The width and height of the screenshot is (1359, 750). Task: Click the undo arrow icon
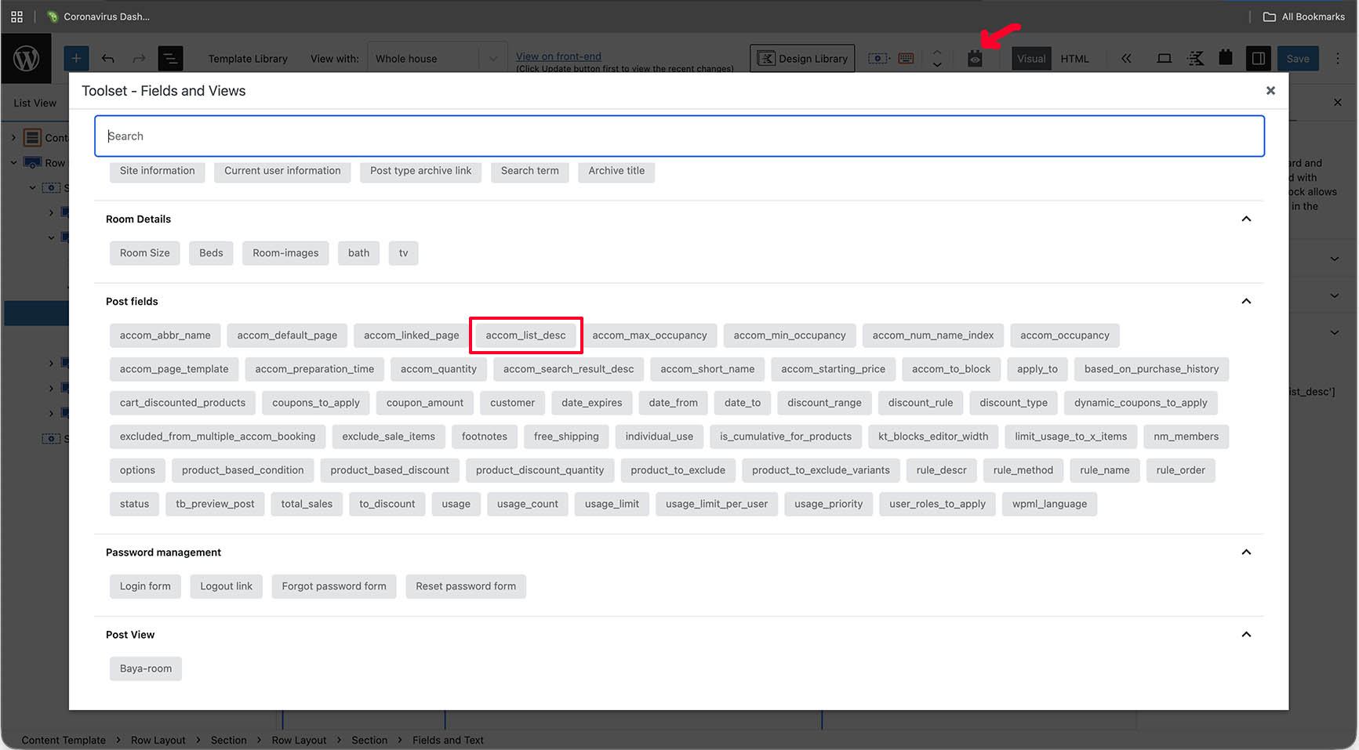click(108, 58)
